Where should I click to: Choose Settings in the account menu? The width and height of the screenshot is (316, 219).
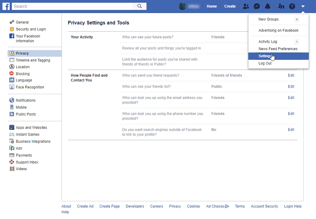(x=279, y=56)
